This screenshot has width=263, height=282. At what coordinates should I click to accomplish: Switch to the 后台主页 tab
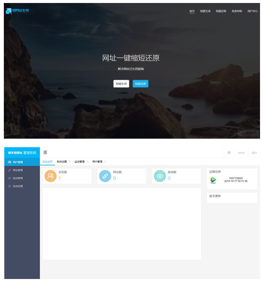pos(47,162)
